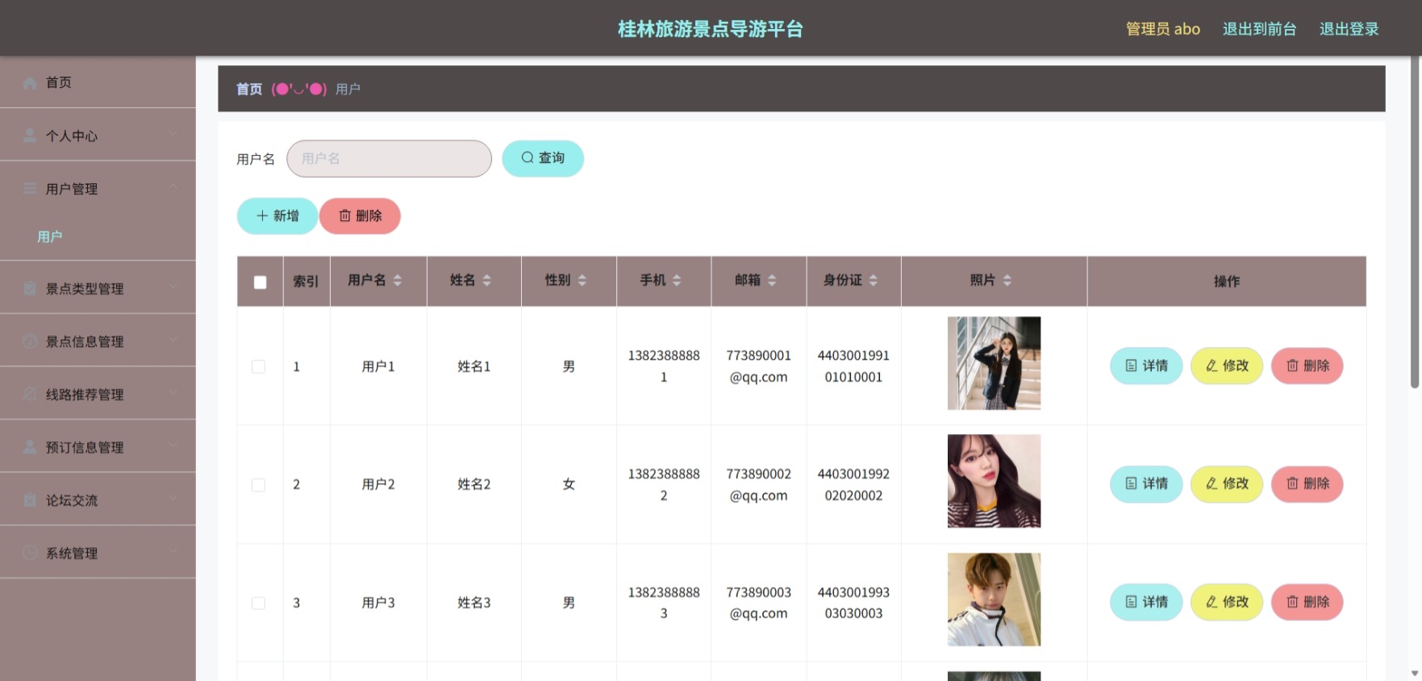Expand the 系统管理 menu arrow
The width and height of the screenshot is (1422, 681).
click(x=173, y=552)
